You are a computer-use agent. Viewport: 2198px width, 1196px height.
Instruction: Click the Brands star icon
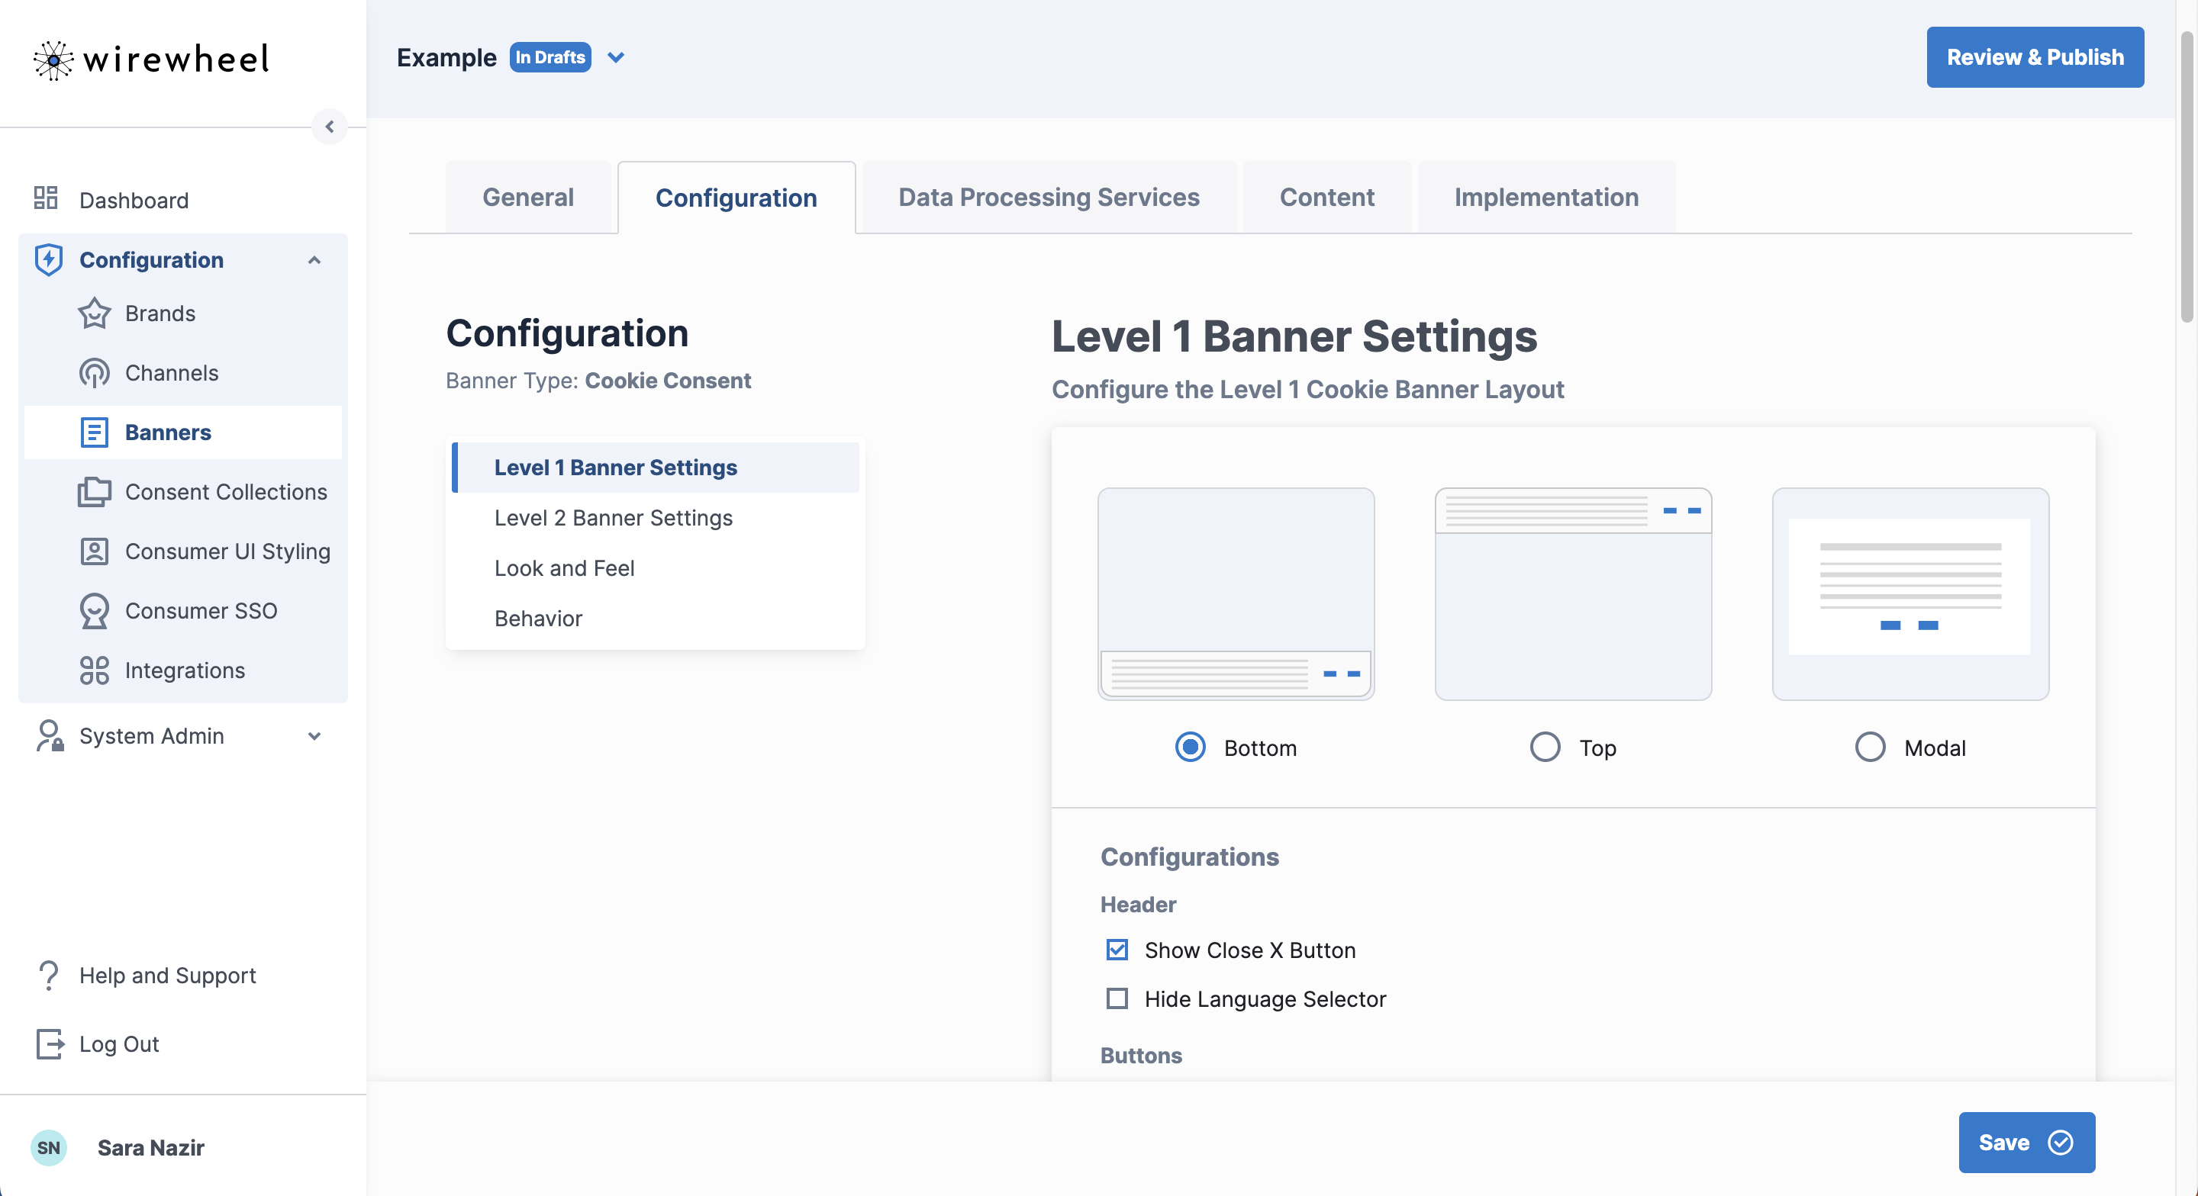94,313
